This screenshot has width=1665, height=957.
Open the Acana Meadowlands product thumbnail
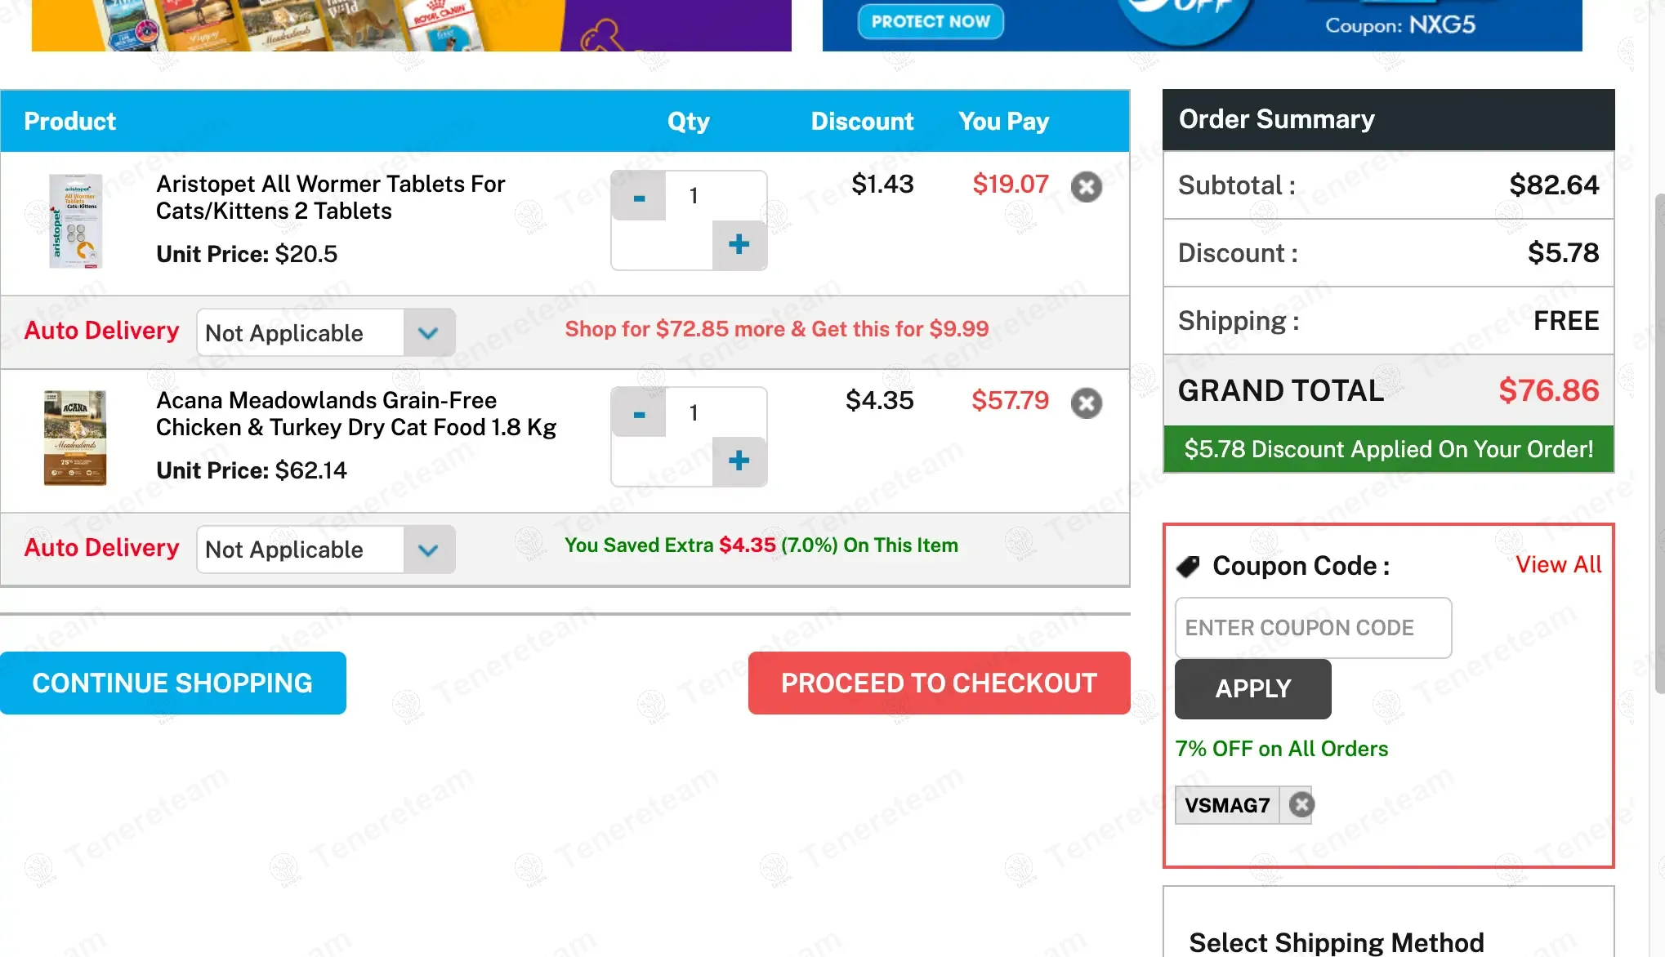[x=75, y=438]
